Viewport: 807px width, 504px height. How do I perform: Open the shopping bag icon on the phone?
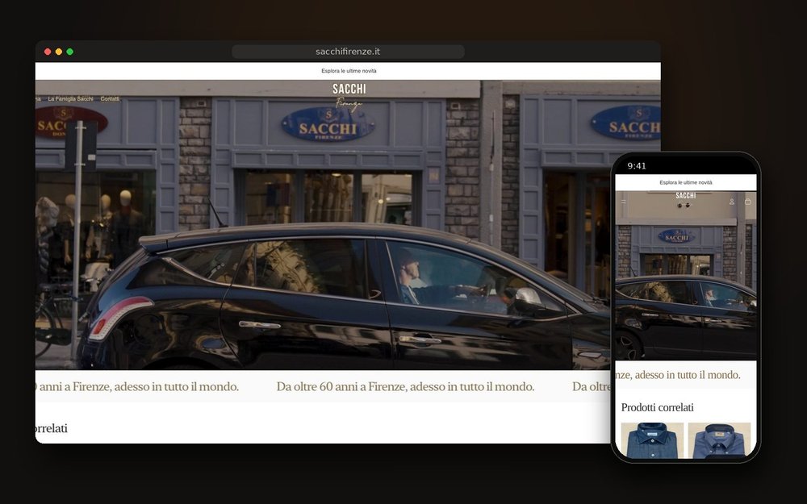(748, 202)
